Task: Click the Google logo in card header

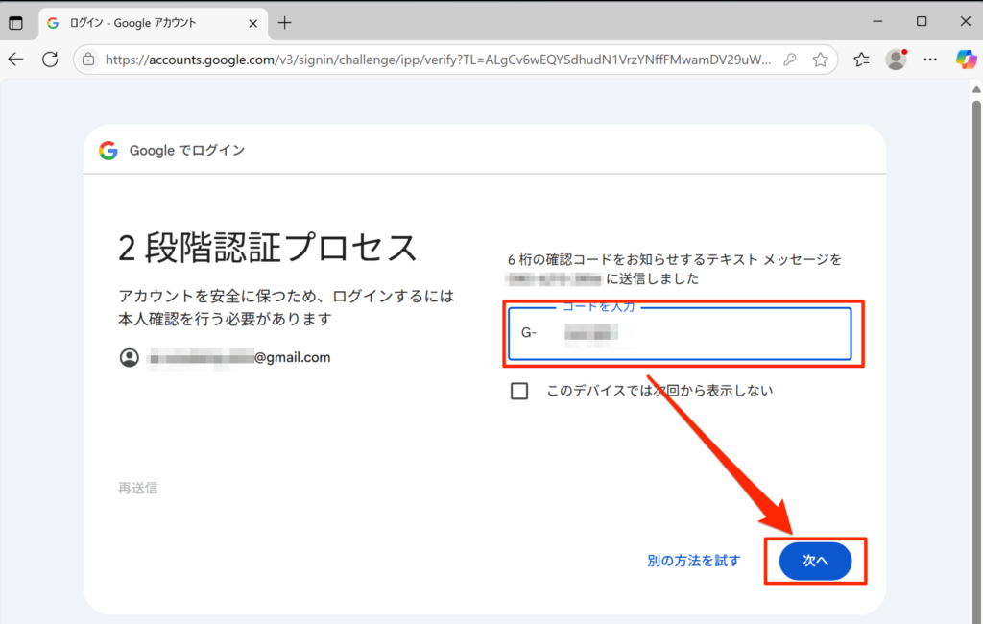Action: [x=108, y=151]
